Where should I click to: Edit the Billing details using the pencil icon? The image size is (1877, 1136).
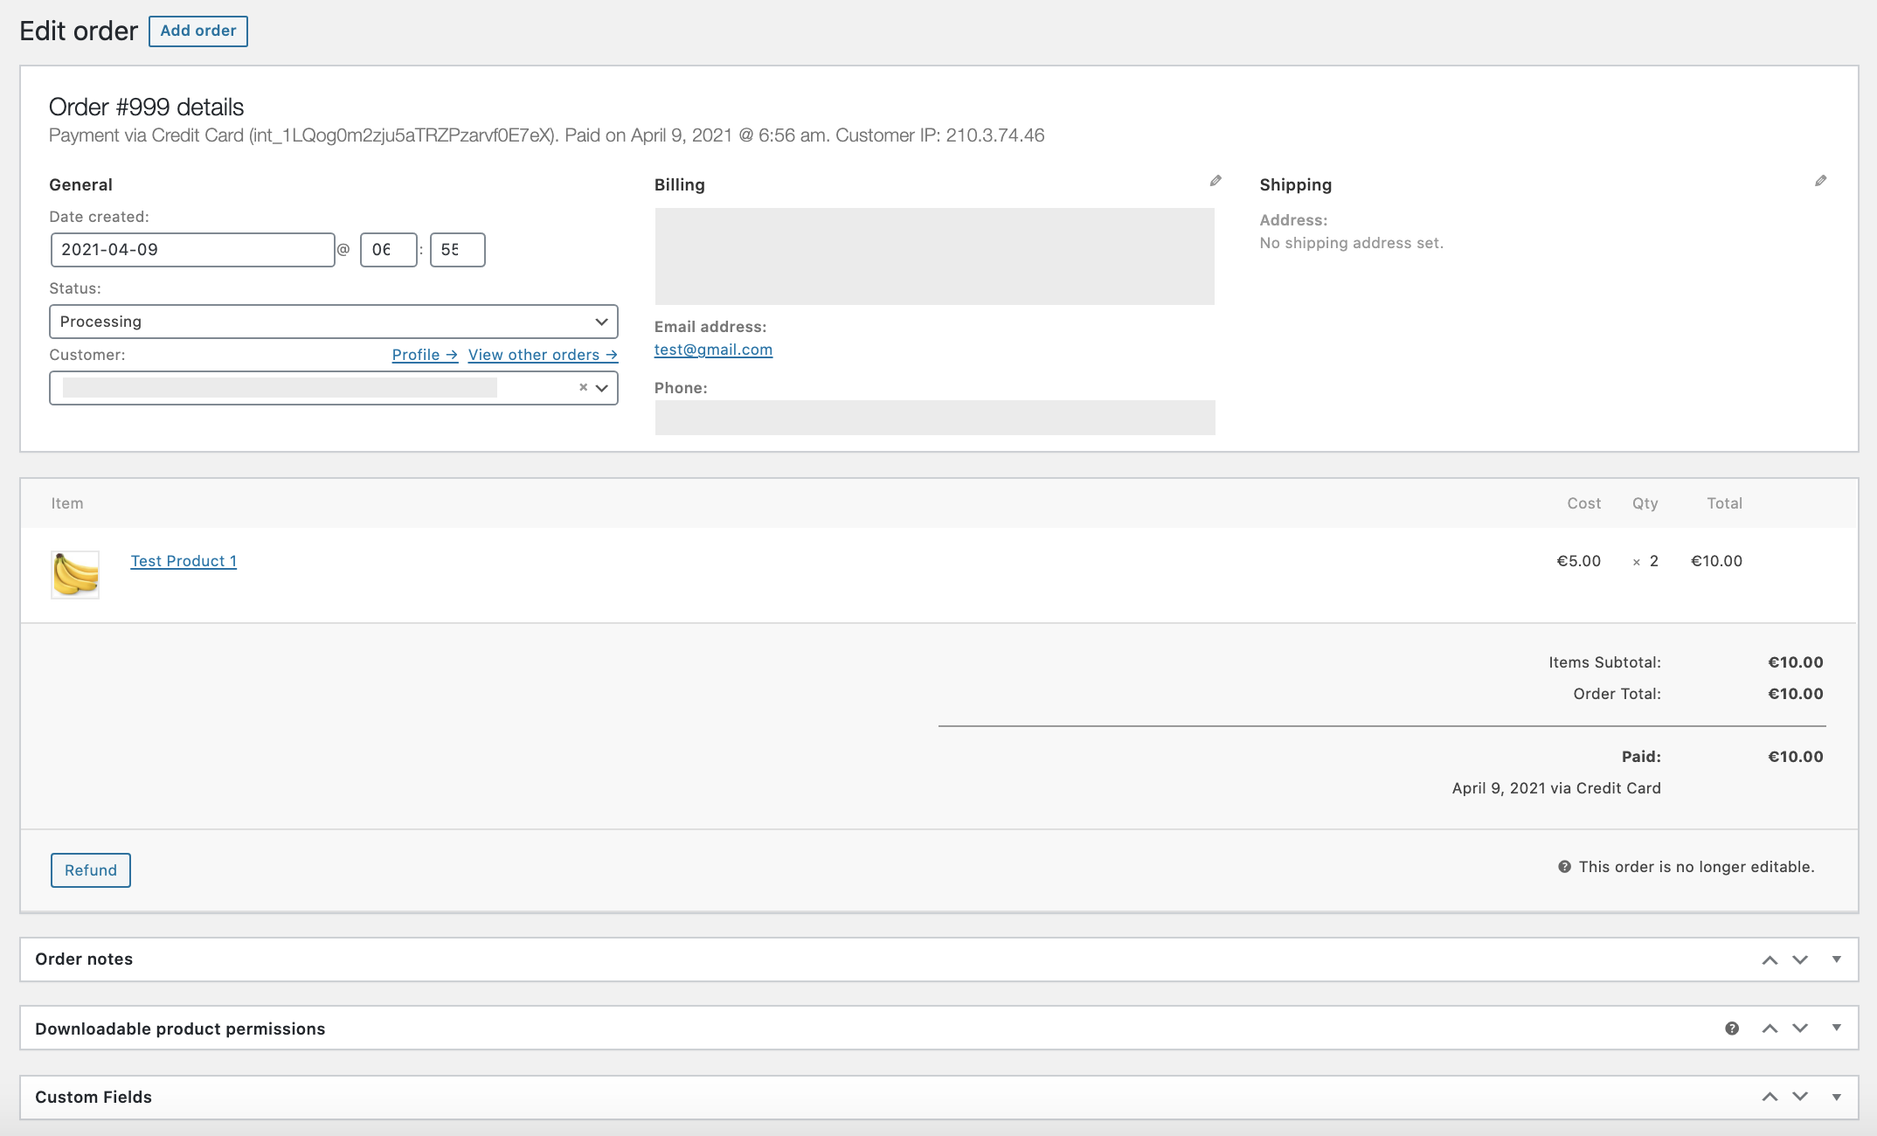point(1215,182)
